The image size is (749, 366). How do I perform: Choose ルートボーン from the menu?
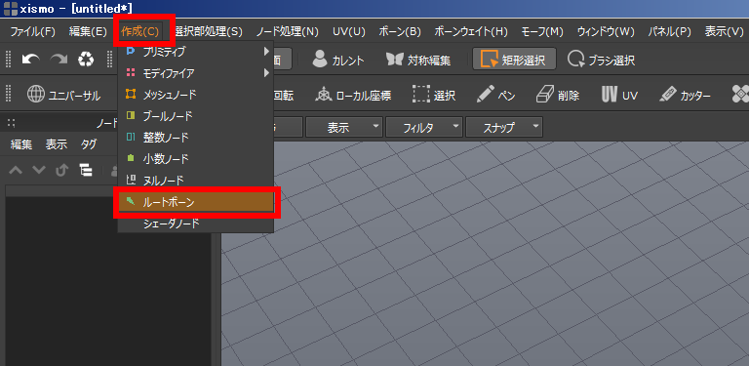click(195, 202)
